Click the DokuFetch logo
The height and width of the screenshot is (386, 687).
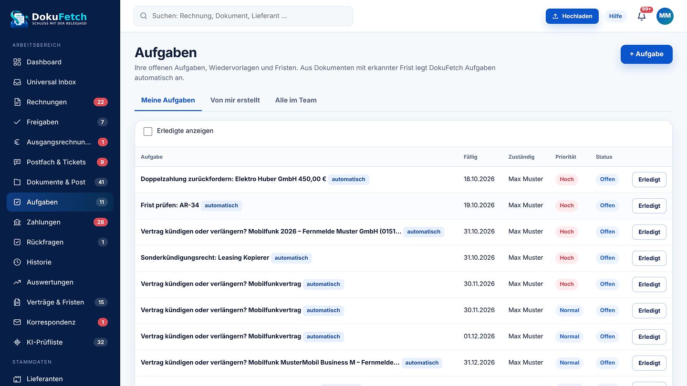pos(49,19)
